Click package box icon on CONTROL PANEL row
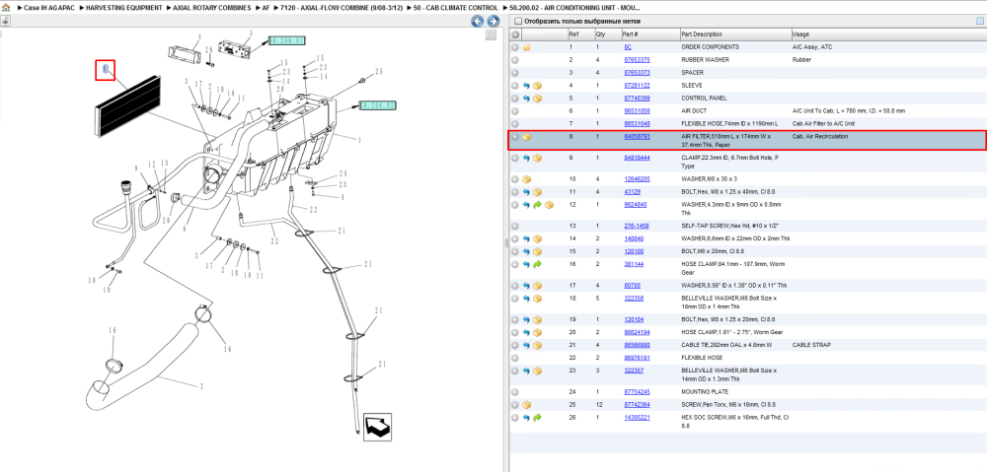The height and width of the screenshot is (472, 987). [538, 98]
